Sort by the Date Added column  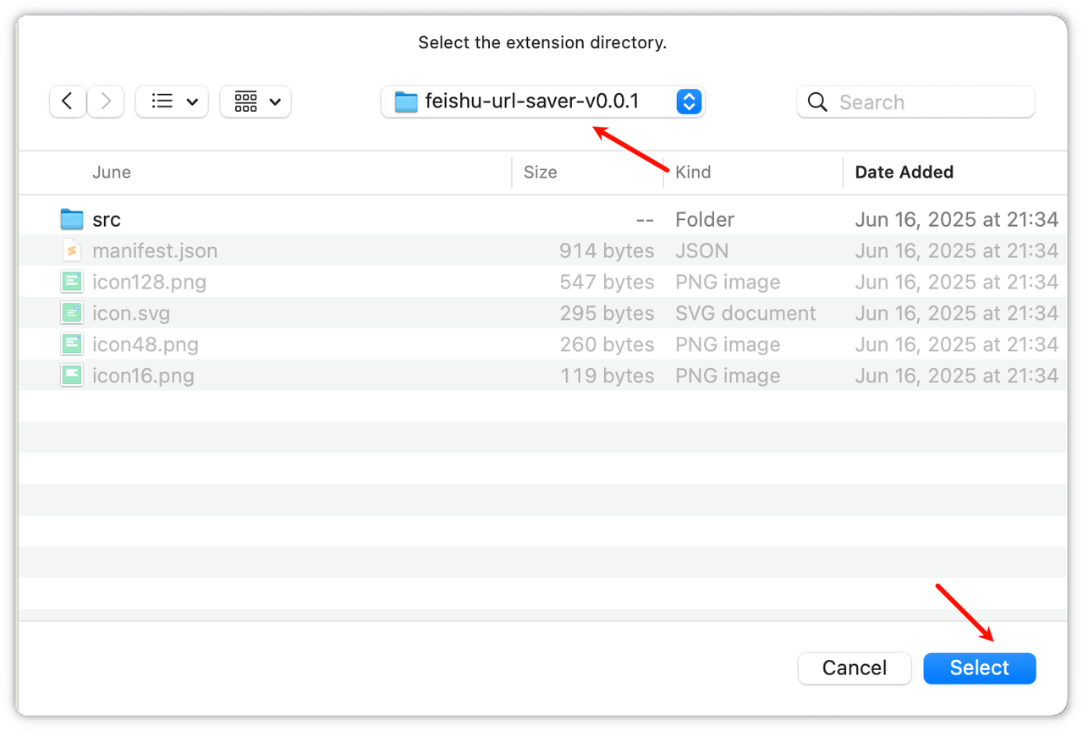coord(904,173)
